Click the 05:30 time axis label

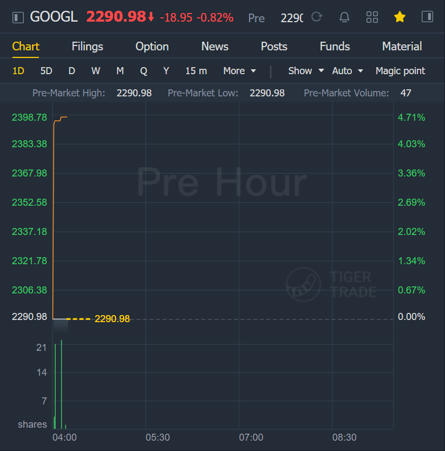click(x=158, y=437)
